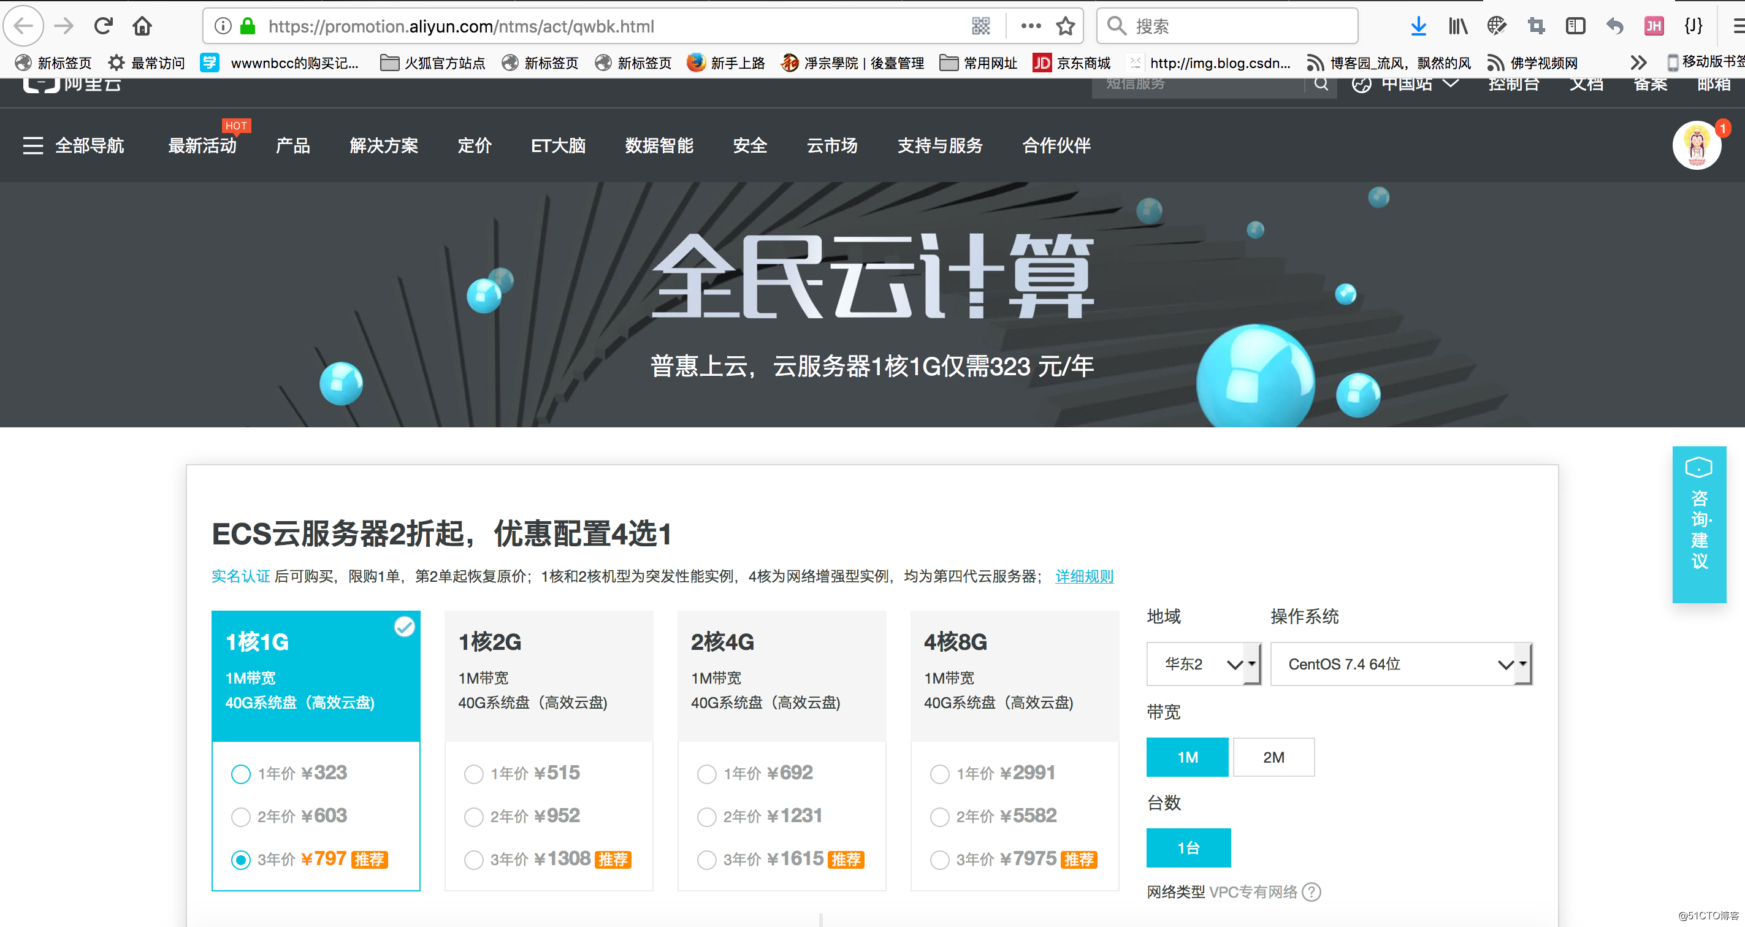The height and width of the screenshot is (927, 1745).
Task: Toggle the sidebar panel icon
Action: [x=1576, y=26]
